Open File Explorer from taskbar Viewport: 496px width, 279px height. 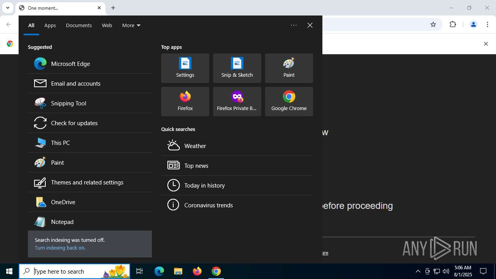point(178,271)
